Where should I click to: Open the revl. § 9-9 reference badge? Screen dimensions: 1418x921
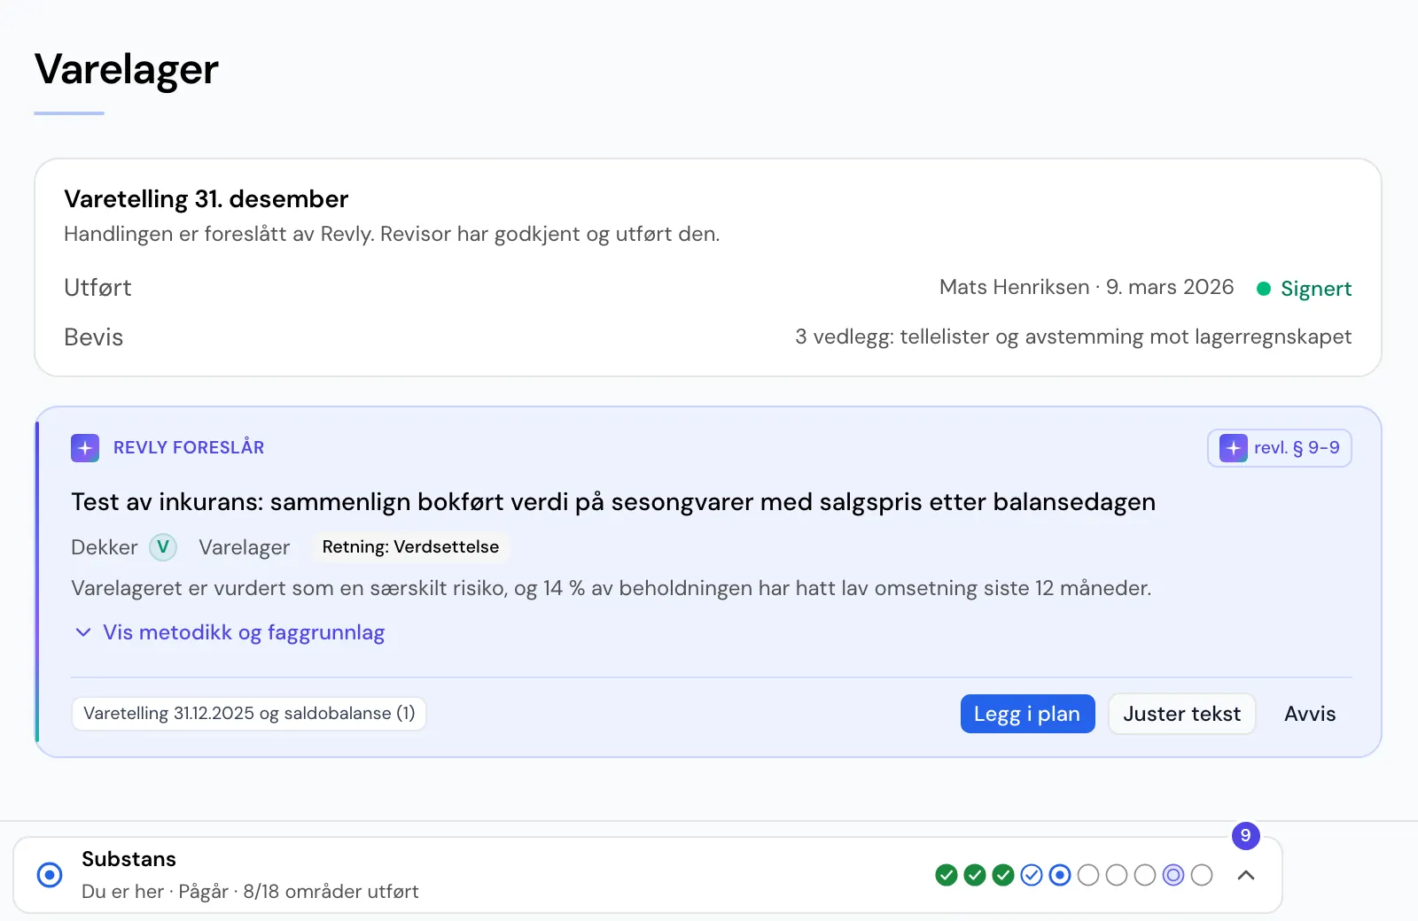(x=1279, y=448)
